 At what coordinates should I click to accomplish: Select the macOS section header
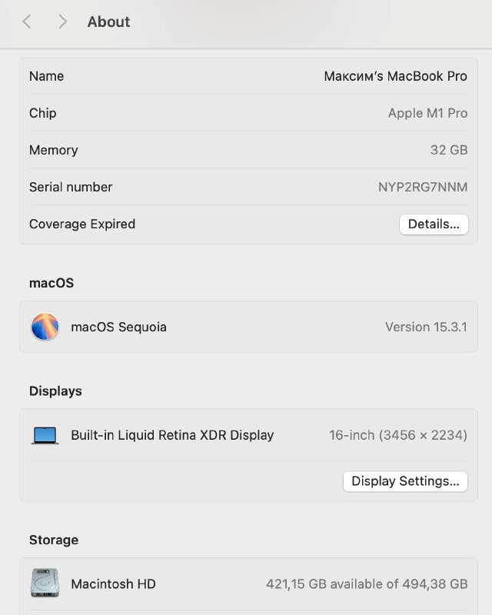pyautogui.click(x=47, y=283)
